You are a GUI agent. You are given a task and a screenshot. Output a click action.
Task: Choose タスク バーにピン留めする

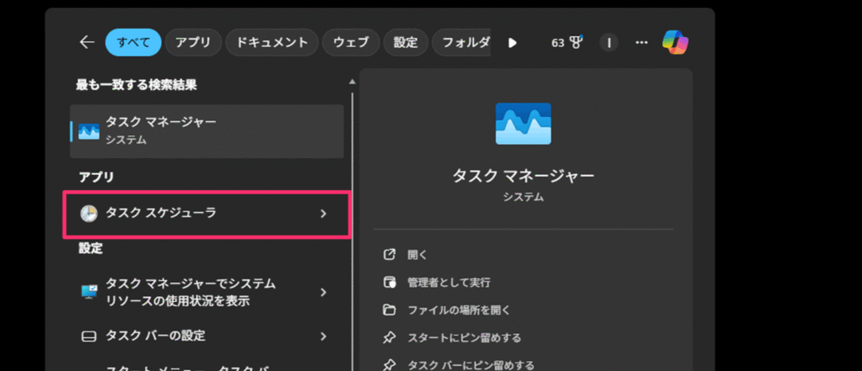[471, 365]
